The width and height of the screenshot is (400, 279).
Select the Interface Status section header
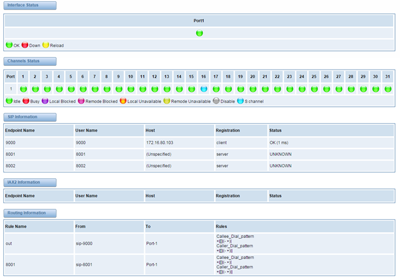coord(30,6)
